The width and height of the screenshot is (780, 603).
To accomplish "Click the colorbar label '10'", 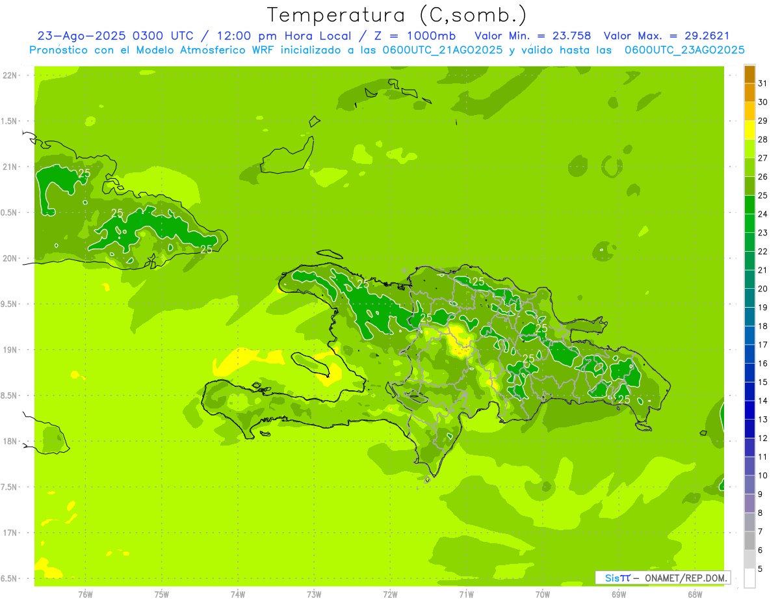I will click(x=762, y=476).
